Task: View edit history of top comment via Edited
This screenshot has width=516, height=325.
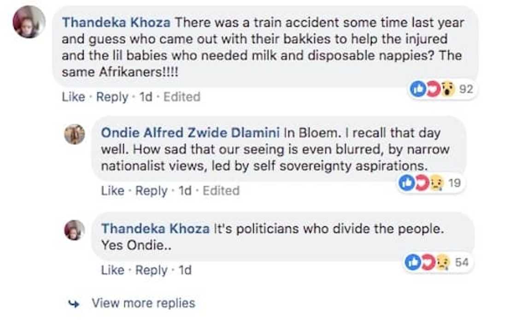Action: coord(182,97)
